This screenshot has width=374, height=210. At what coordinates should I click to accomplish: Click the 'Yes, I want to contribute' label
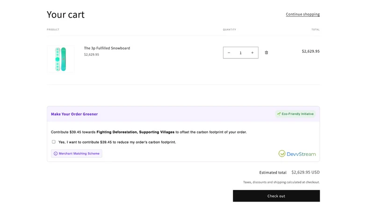point(117,142)
